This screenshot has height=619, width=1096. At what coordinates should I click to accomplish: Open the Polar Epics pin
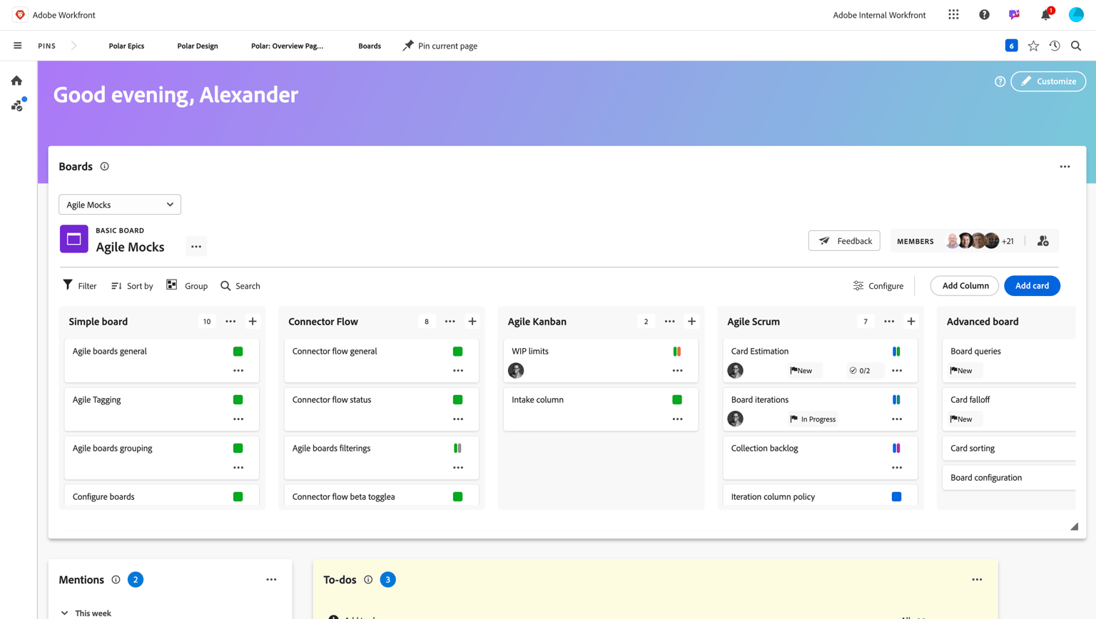click(126, 46)
